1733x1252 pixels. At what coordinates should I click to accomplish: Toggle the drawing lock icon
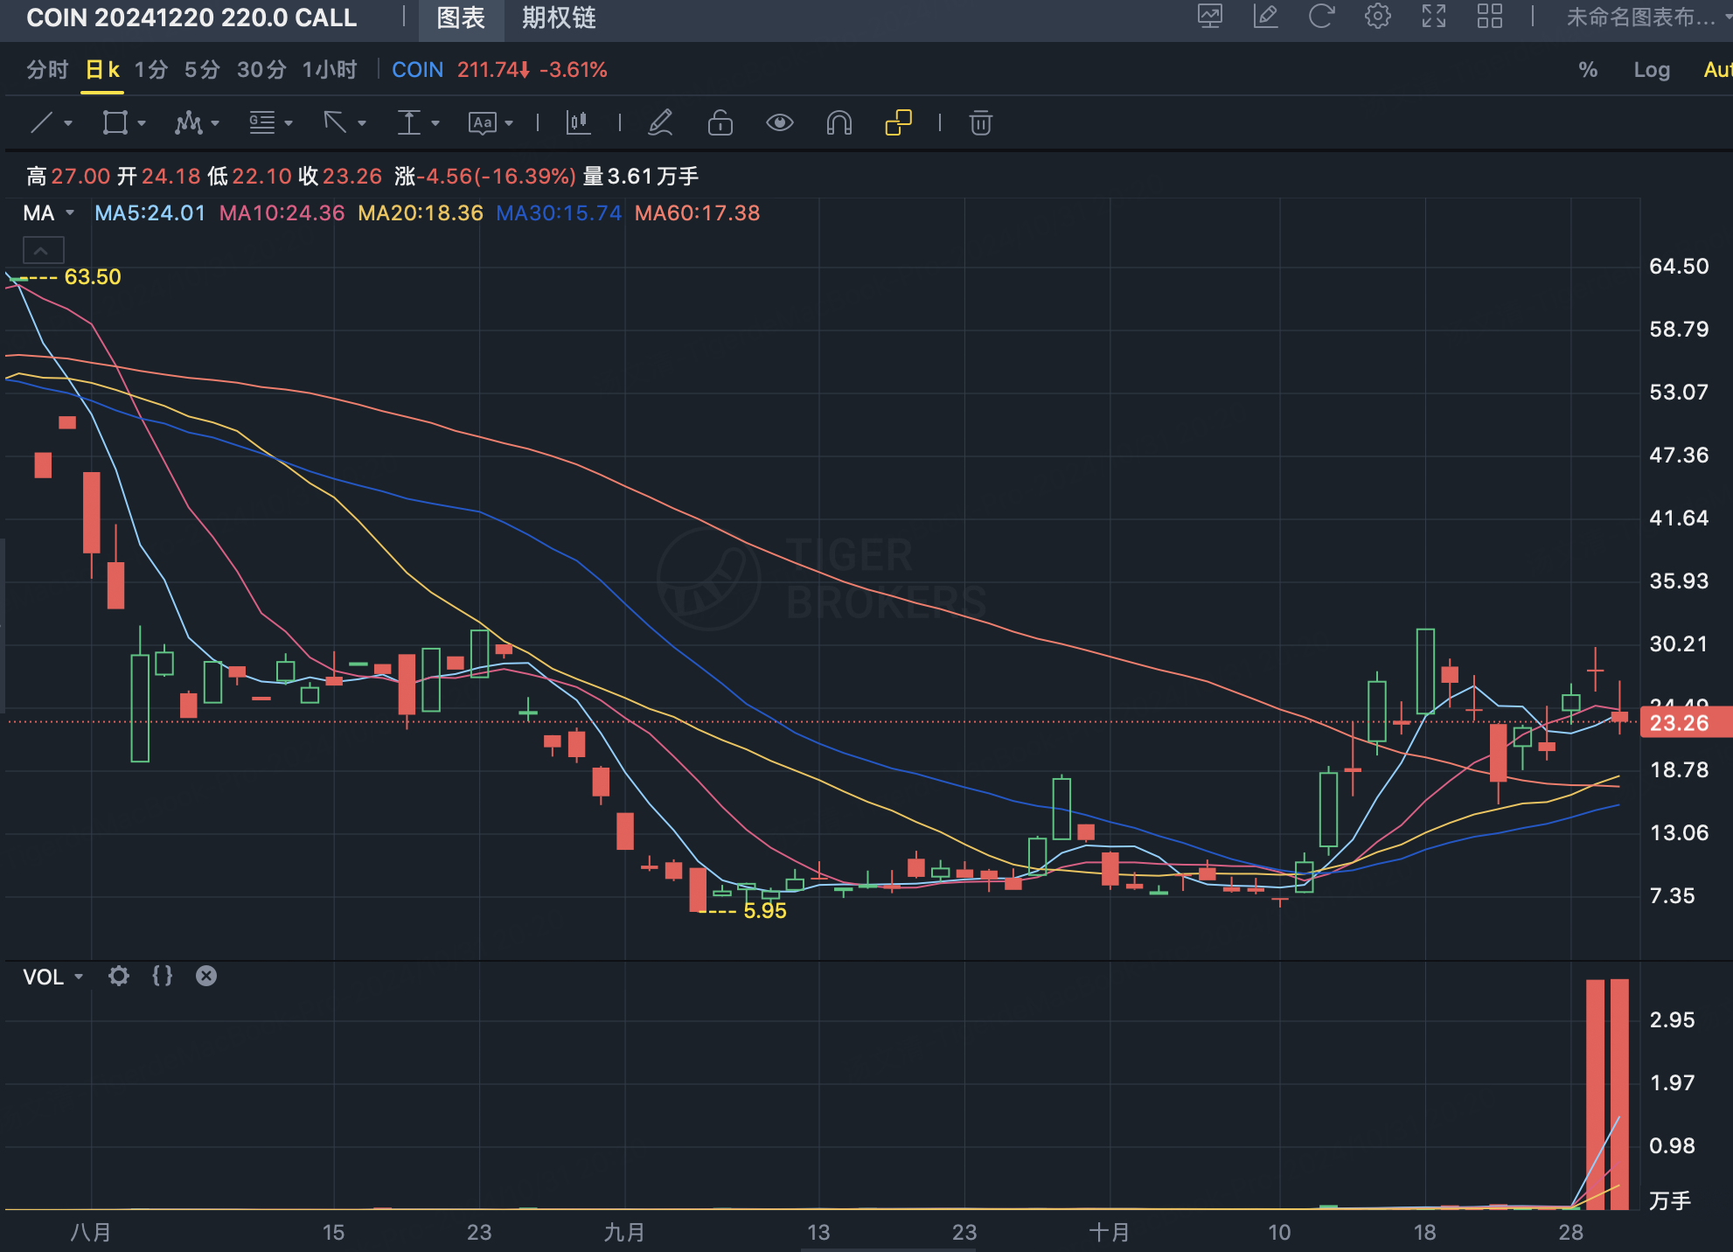tap(720, 123)
